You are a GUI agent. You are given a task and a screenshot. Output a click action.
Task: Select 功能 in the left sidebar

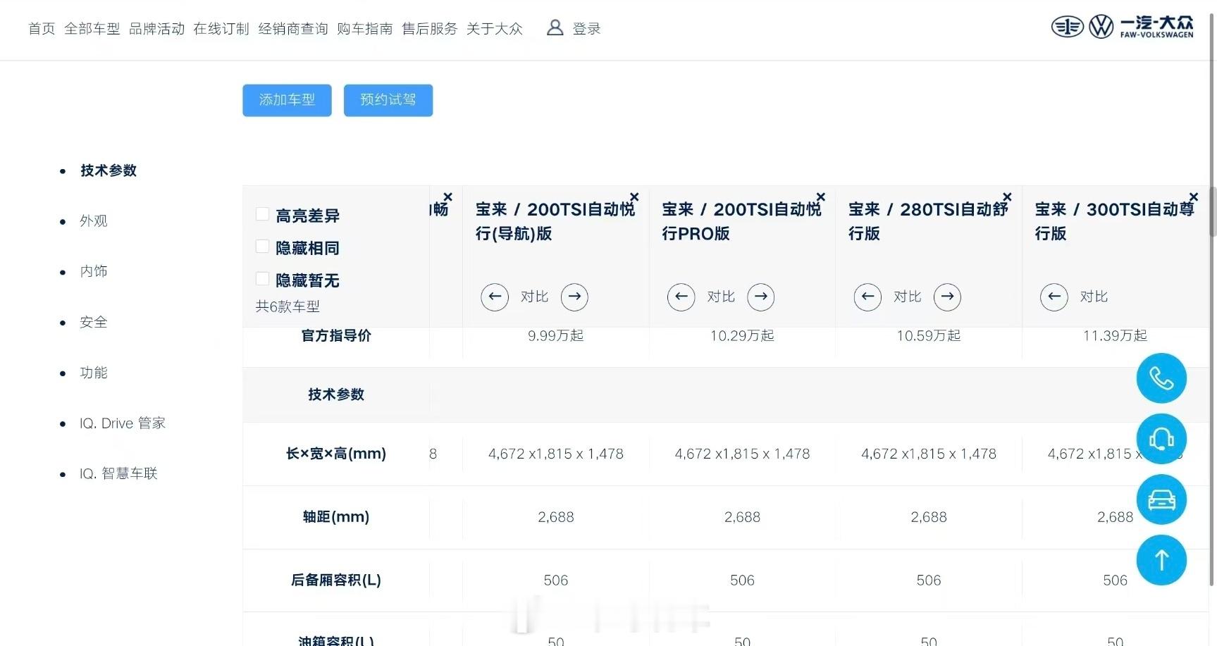(94, 373)
